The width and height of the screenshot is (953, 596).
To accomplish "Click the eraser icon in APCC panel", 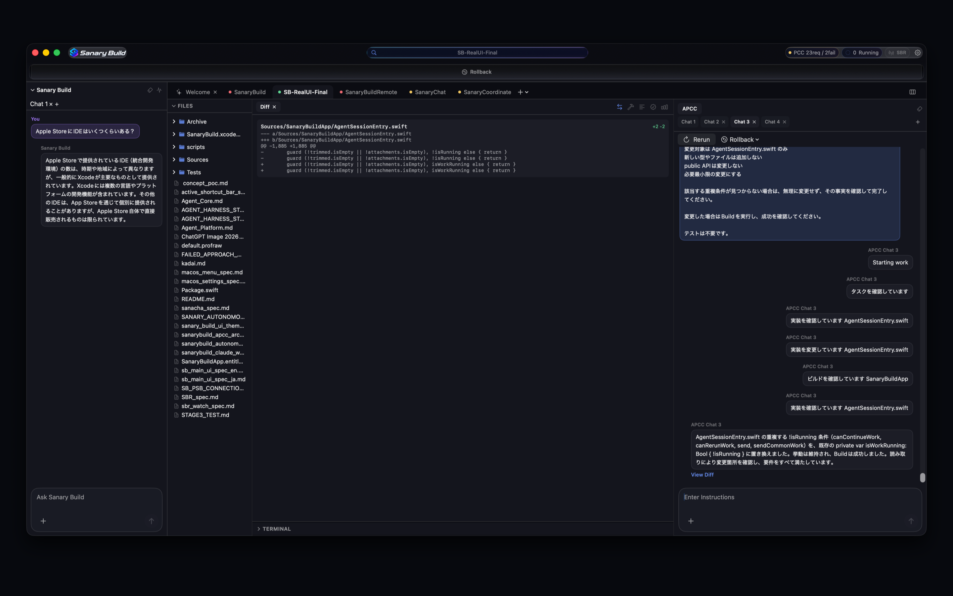I will coord(919,109).
